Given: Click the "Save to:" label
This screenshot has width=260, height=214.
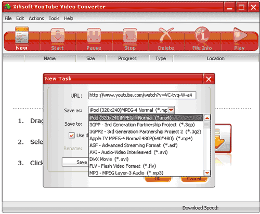Looking at the screenshot, I should [x=73, y=124].
